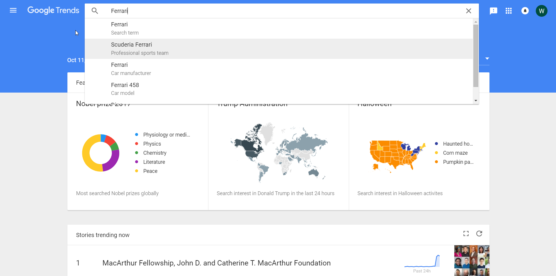
Task: Choose Scuderia Ferrari sports team suggestion
Action: [131, 48]
